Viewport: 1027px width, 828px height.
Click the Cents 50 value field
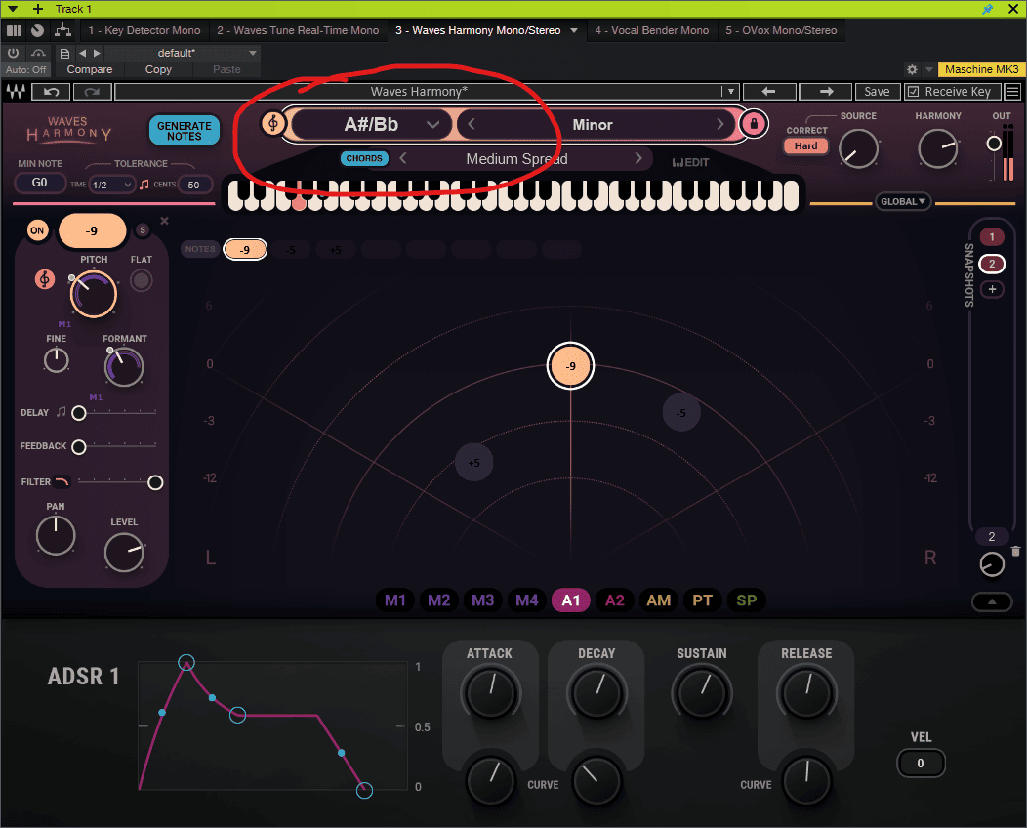[x=194, y=185]
